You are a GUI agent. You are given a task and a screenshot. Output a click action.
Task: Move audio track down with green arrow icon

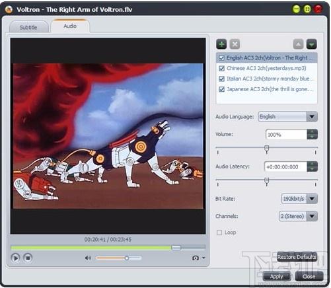click(x=311, y=44)
